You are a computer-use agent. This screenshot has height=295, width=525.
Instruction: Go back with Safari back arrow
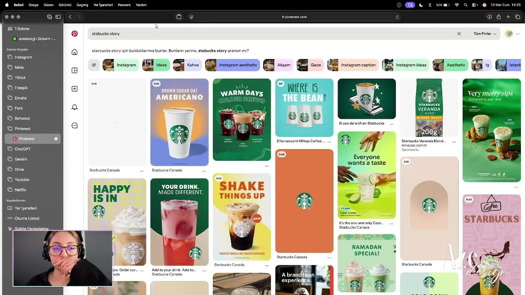point(70,17)
